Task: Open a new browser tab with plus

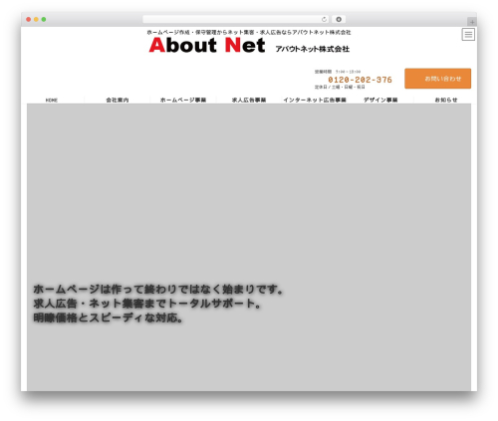Action: click(472, 22)
